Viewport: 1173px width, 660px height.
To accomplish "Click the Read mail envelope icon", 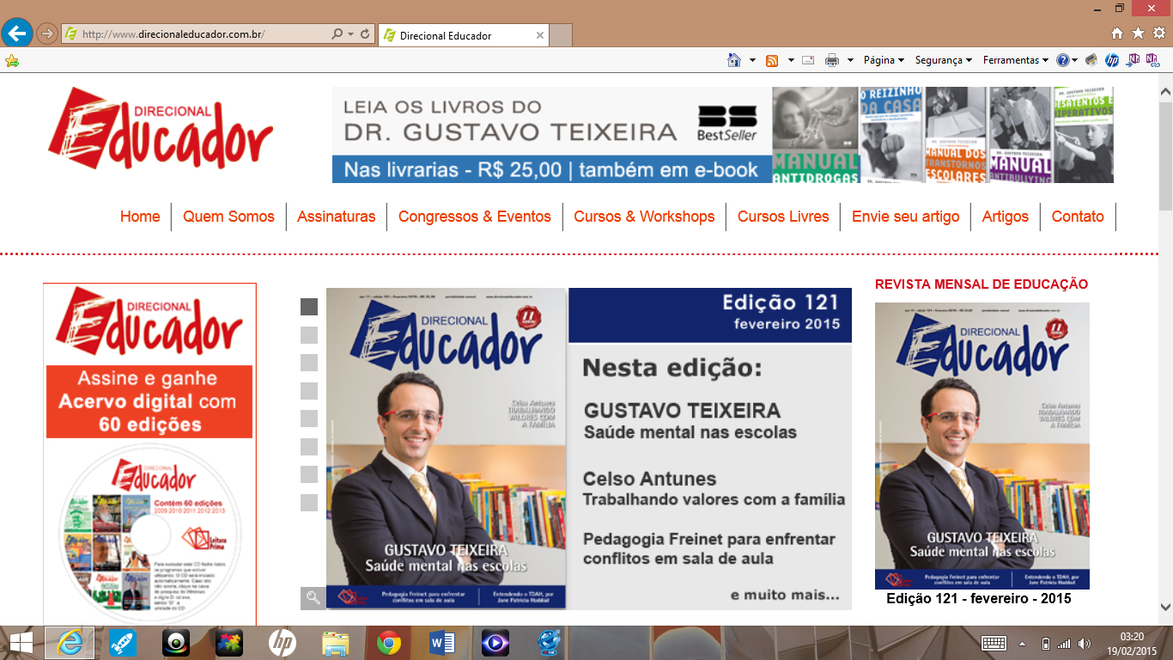I will point(808,60).
